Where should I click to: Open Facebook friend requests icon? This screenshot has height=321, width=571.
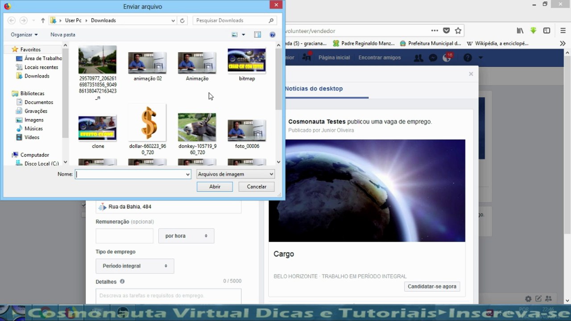(418, 58)
